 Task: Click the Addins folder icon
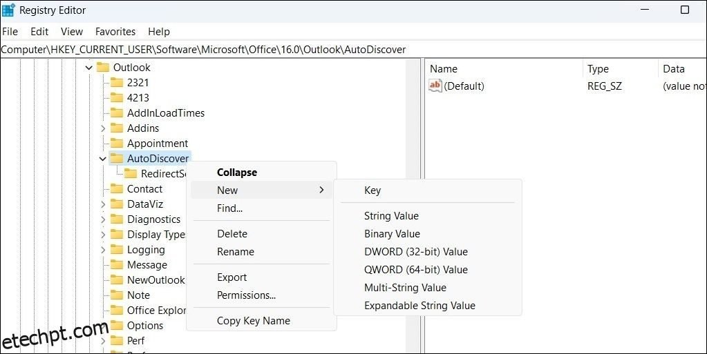pyautogui.click(x=117, y=128)
